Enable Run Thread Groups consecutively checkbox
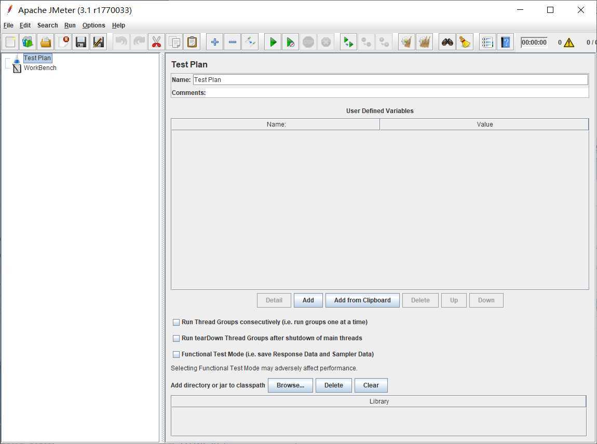The image size is (597, 444). pos(177,323)
